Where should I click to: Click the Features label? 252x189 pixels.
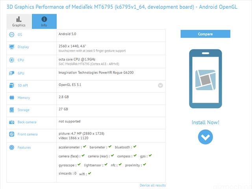pyautogui.click(x=24, y=147)
